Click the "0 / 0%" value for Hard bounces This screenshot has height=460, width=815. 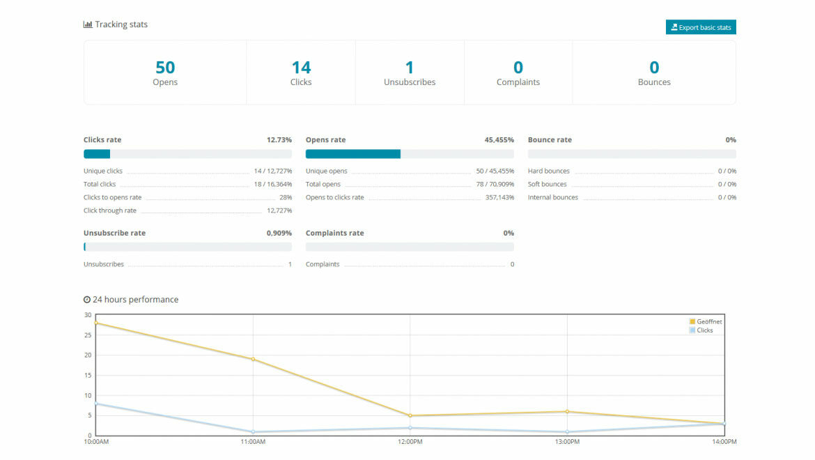[727, 171]
